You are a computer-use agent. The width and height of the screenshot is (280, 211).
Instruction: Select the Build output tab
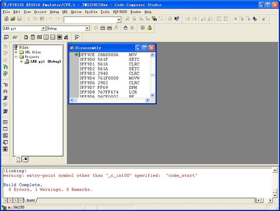pyautogui.click(x=31, y=201)
